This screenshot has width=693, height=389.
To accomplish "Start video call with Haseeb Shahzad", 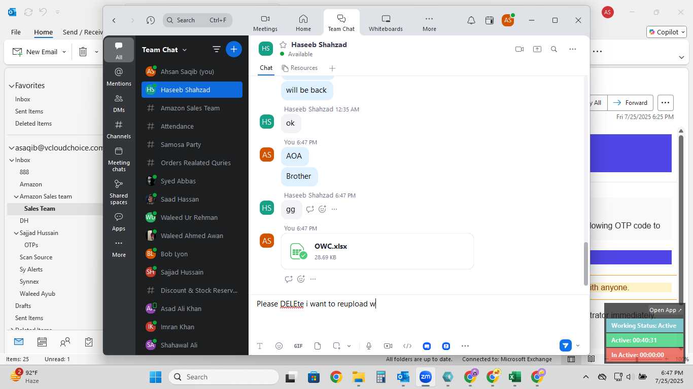I will pyautogui.click(x=519, y=49).
